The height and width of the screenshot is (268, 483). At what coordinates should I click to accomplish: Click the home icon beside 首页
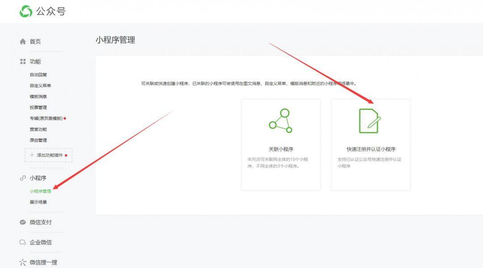click(22, 41)
